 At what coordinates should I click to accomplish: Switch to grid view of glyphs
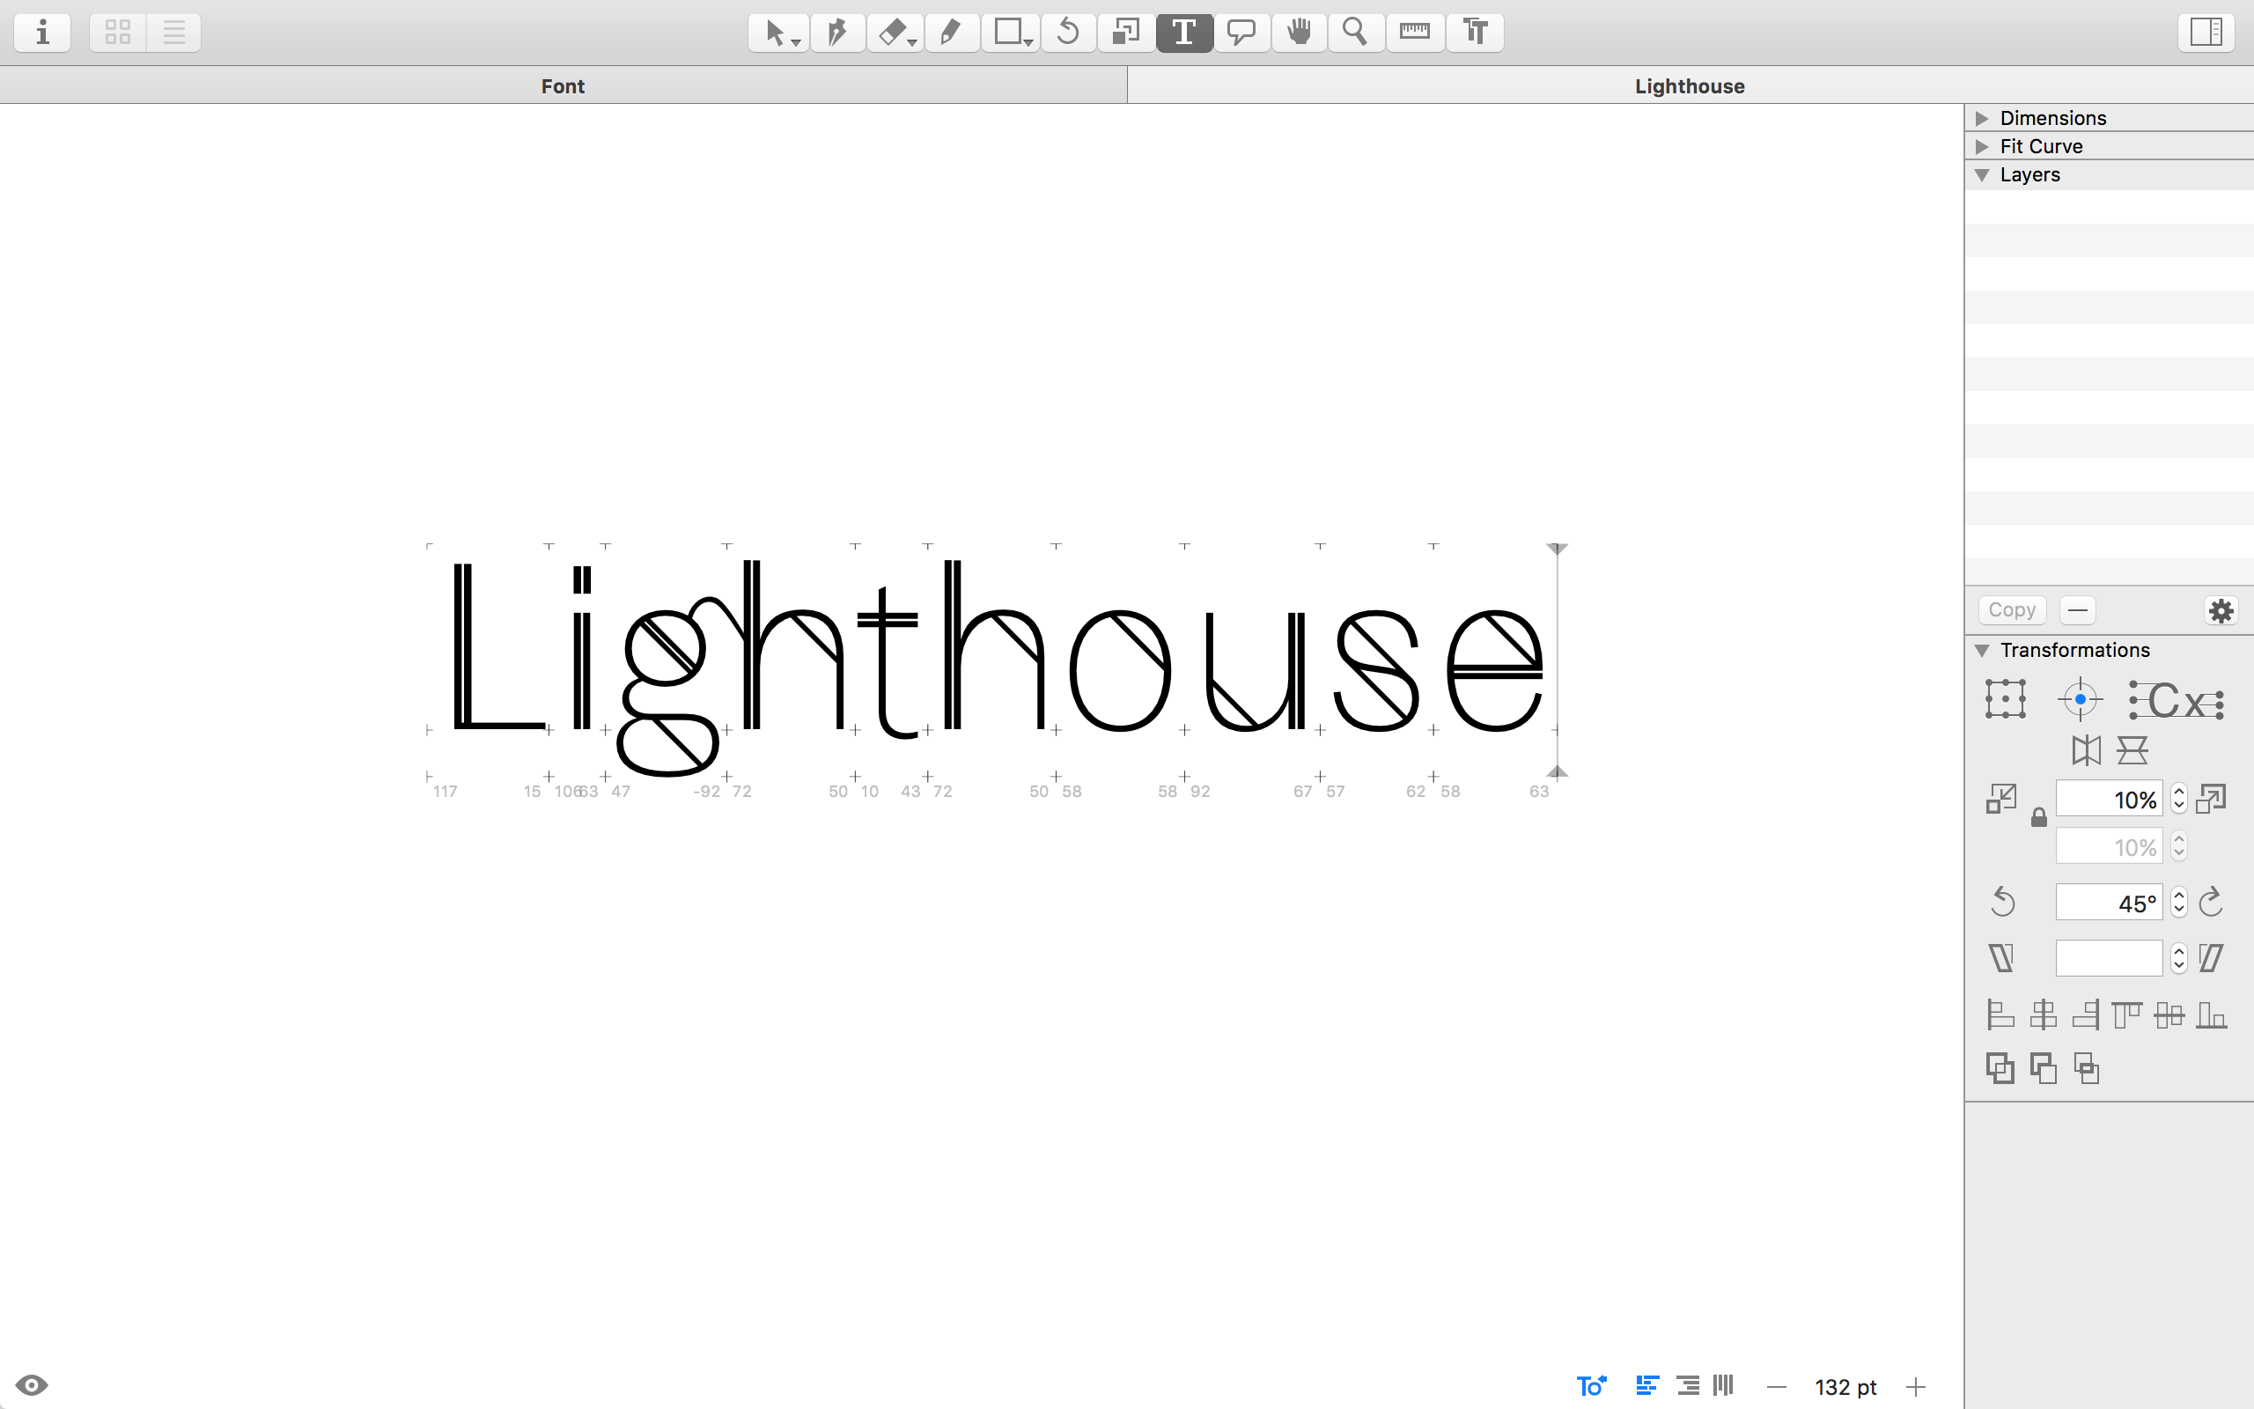point(118,33)
